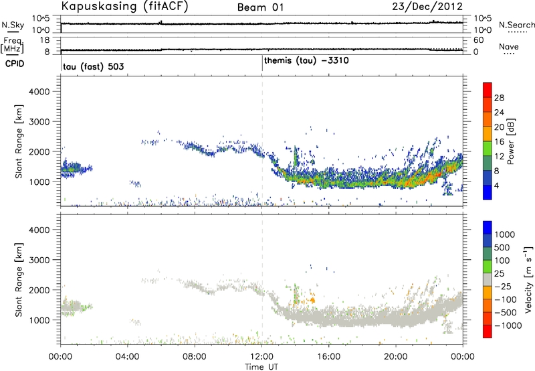Click the '10^5' label left of the N.Sky panel

[x=41, y=19]
